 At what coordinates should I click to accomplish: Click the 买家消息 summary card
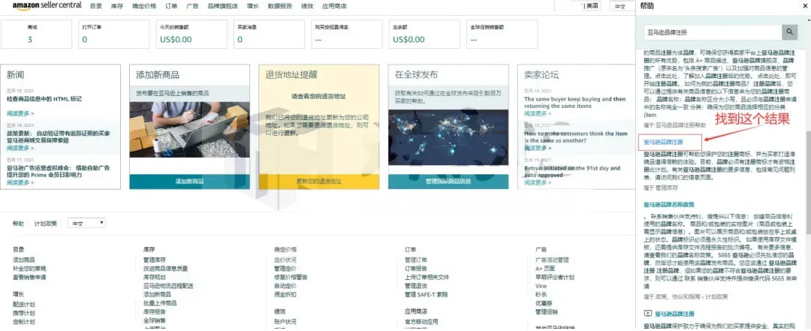(268, 34)
